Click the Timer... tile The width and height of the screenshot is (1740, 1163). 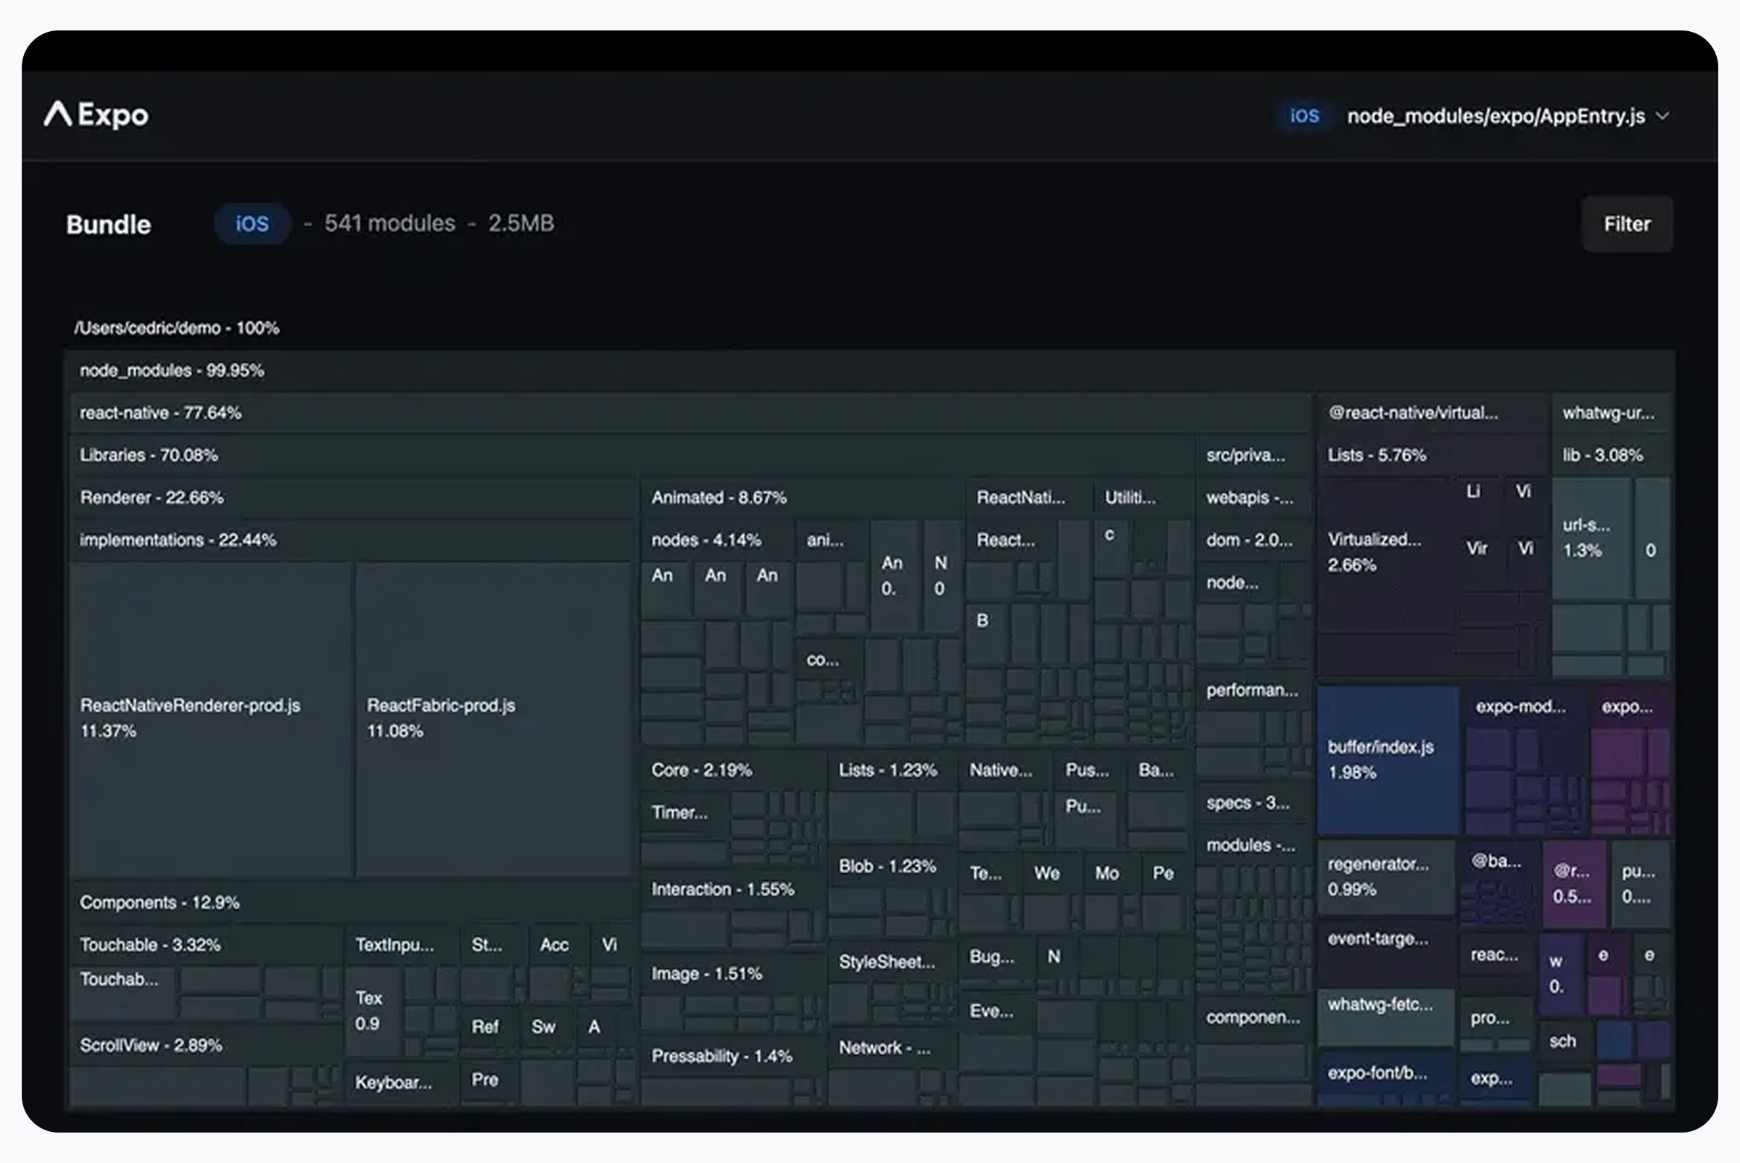click(684, 813)
